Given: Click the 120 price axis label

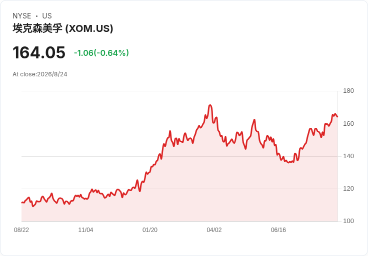Looking at the screenshot, I should pyautogui.click(x=348, y=189).
